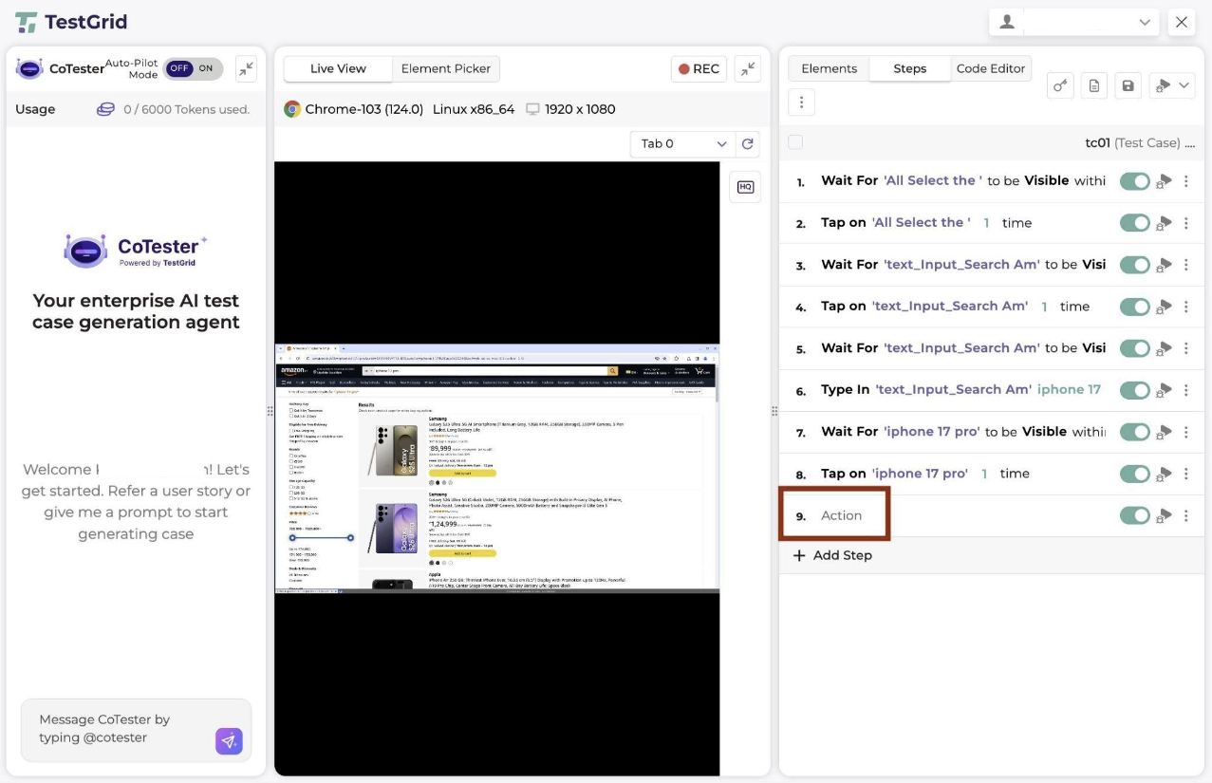The height and width of the screenshot is (783, 1212).
Task: Open more options for step 7
Action: [x=1186, y=432]
